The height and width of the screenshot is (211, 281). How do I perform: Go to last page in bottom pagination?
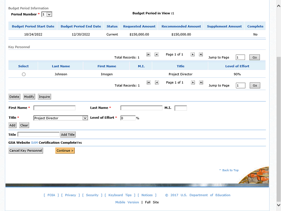201,83
